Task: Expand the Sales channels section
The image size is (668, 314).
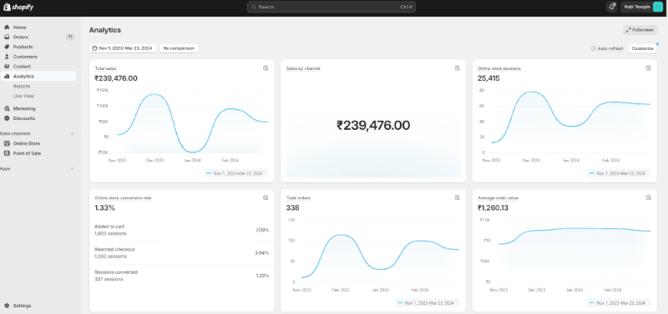Action: [x=72, y=133]
